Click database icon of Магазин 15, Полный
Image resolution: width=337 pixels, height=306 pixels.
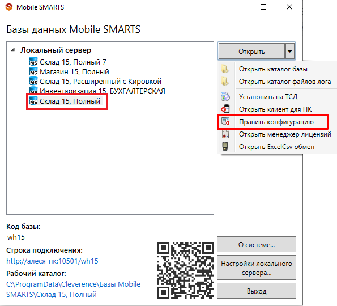pos(33,71)
